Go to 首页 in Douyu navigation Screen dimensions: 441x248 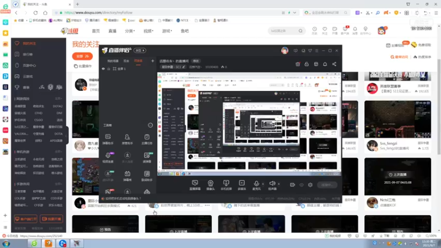[95, 31]
